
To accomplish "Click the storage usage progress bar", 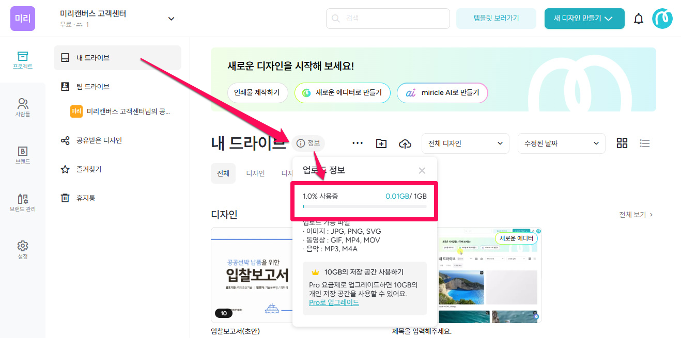I will 364,206.
